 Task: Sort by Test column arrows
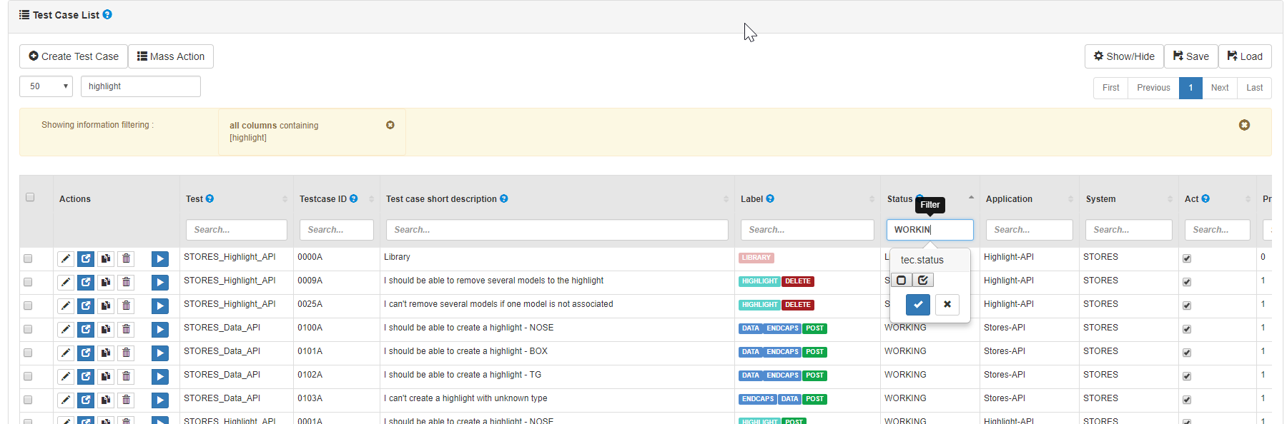(x=285, y=199)
